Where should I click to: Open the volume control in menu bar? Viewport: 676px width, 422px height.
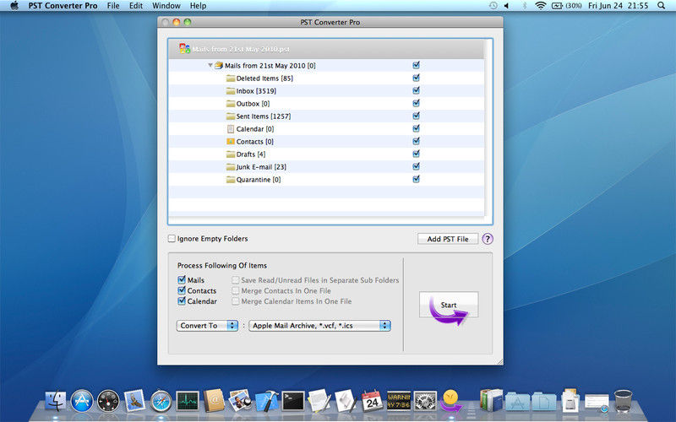[507, 6]
